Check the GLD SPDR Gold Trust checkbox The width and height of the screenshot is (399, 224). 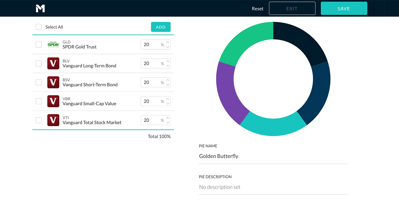(x=39, y=44)
